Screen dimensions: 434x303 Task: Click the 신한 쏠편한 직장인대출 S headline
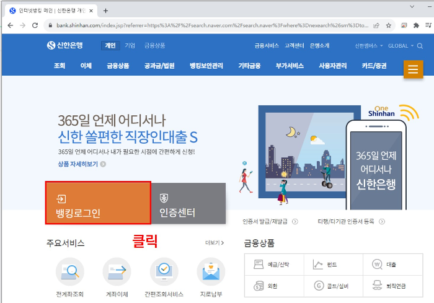tap(128, 137)
